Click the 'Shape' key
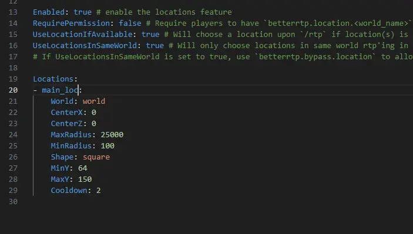Screen dimensions: 413x234 click(62, 157)
